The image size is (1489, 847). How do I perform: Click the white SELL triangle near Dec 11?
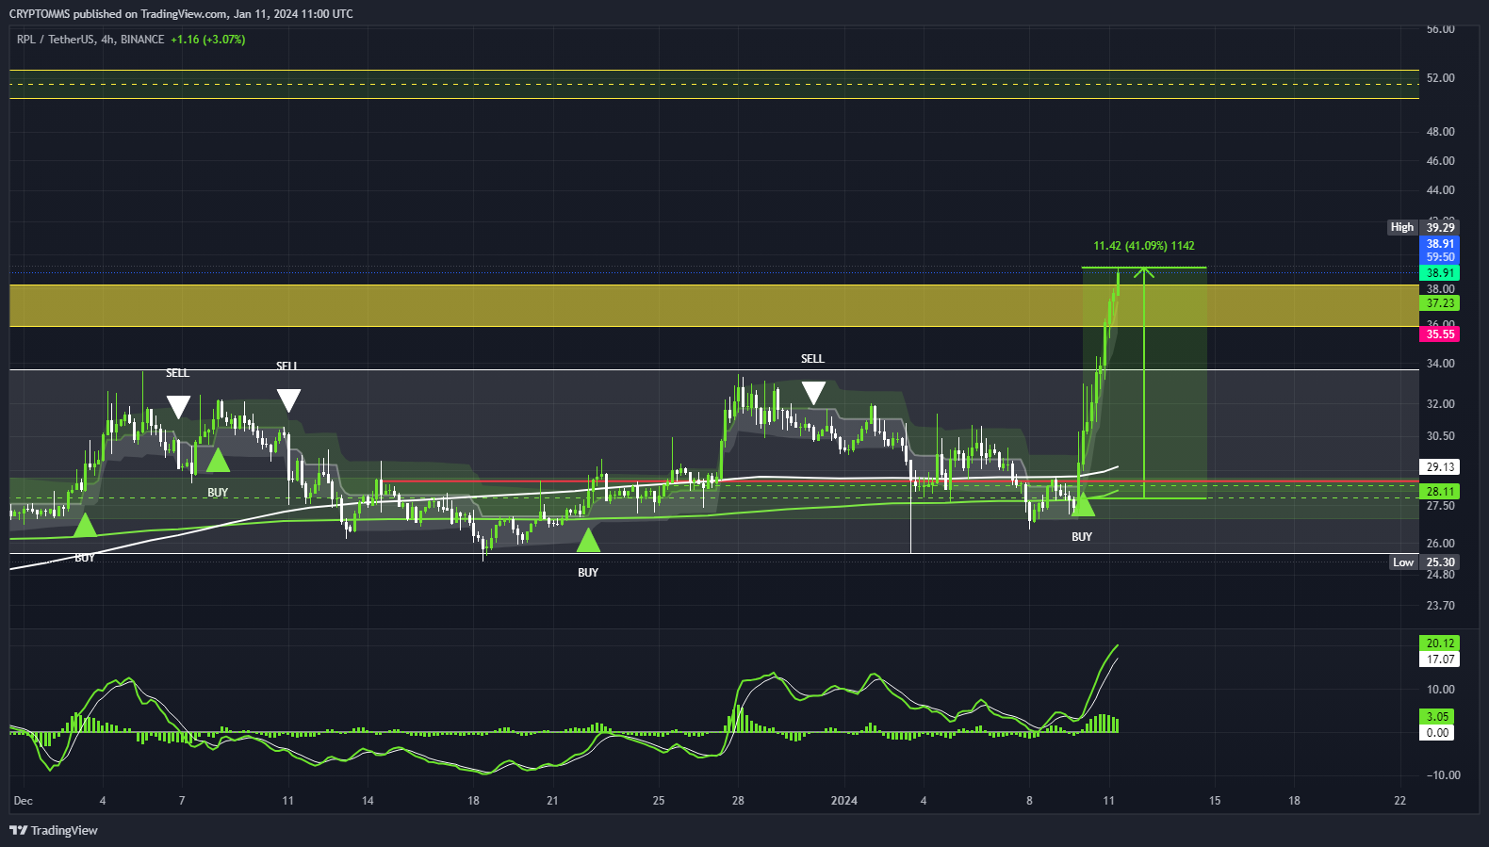pyautogui.click(x=288, y=400)
